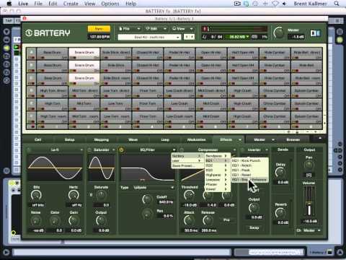Open the Edit dropdown in Battery header
The height and width of the screenshot is (260, 346).
(x=156, y=29)
